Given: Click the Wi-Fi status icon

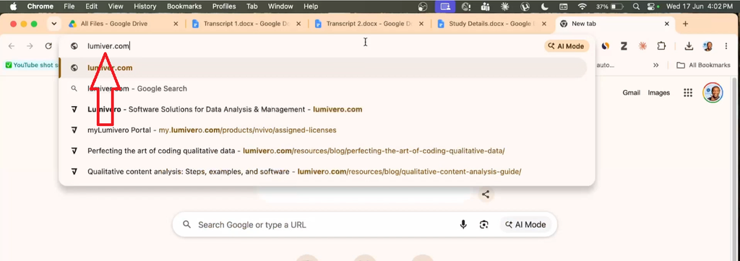Looking at the screenshot, I should tap(582, 6).
